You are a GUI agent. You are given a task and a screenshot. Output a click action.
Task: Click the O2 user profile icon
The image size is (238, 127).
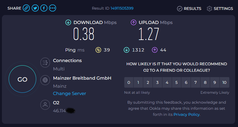point(45,105)
